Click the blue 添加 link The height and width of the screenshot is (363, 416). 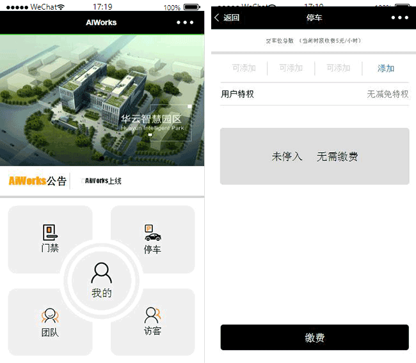pos(386,68)
